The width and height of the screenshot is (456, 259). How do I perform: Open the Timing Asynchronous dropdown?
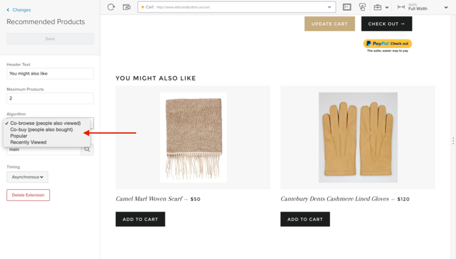point(27,177)
